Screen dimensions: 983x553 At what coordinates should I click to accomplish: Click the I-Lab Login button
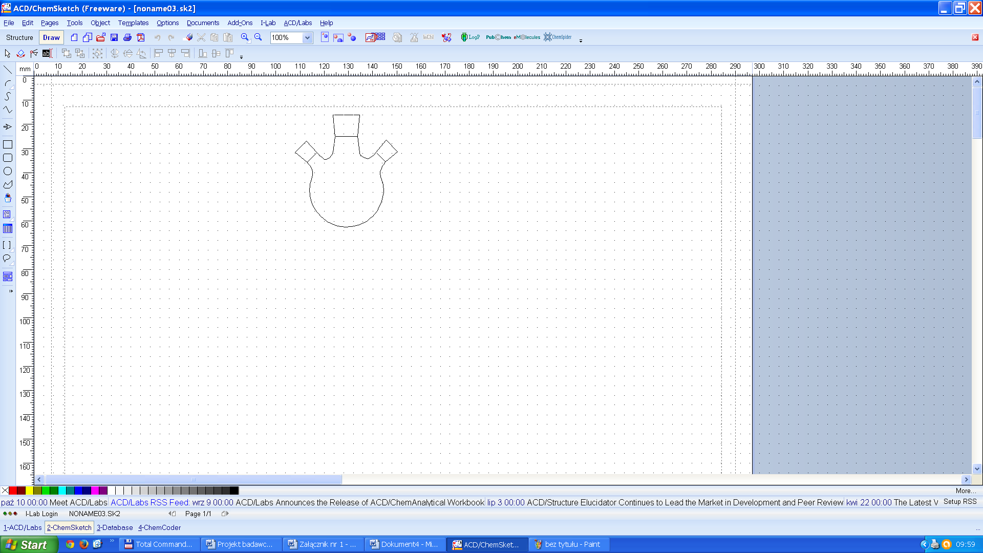pyautogui.click(x=41, y=514)
